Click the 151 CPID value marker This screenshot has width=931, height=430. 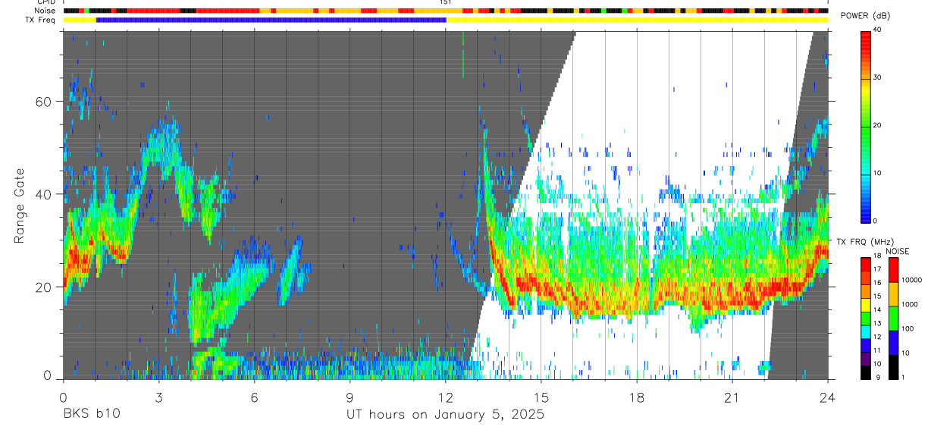pyautogui.click(x=446, y=2)
